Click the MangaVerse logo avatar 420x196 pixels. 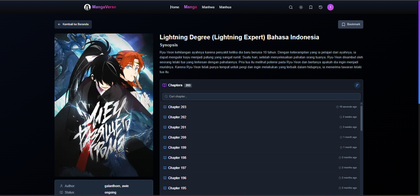[x=87, y=7]
